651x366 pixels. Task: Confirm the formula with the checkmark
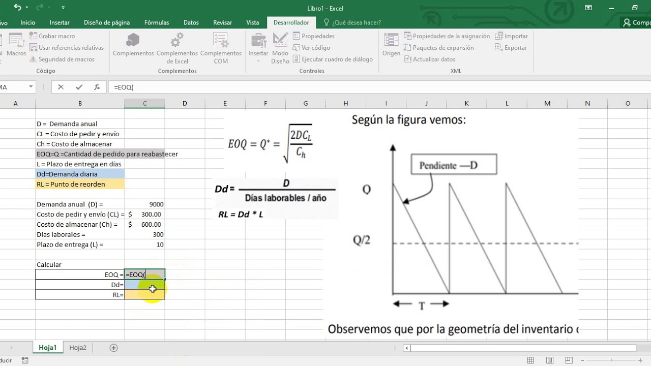pos(79,87)
